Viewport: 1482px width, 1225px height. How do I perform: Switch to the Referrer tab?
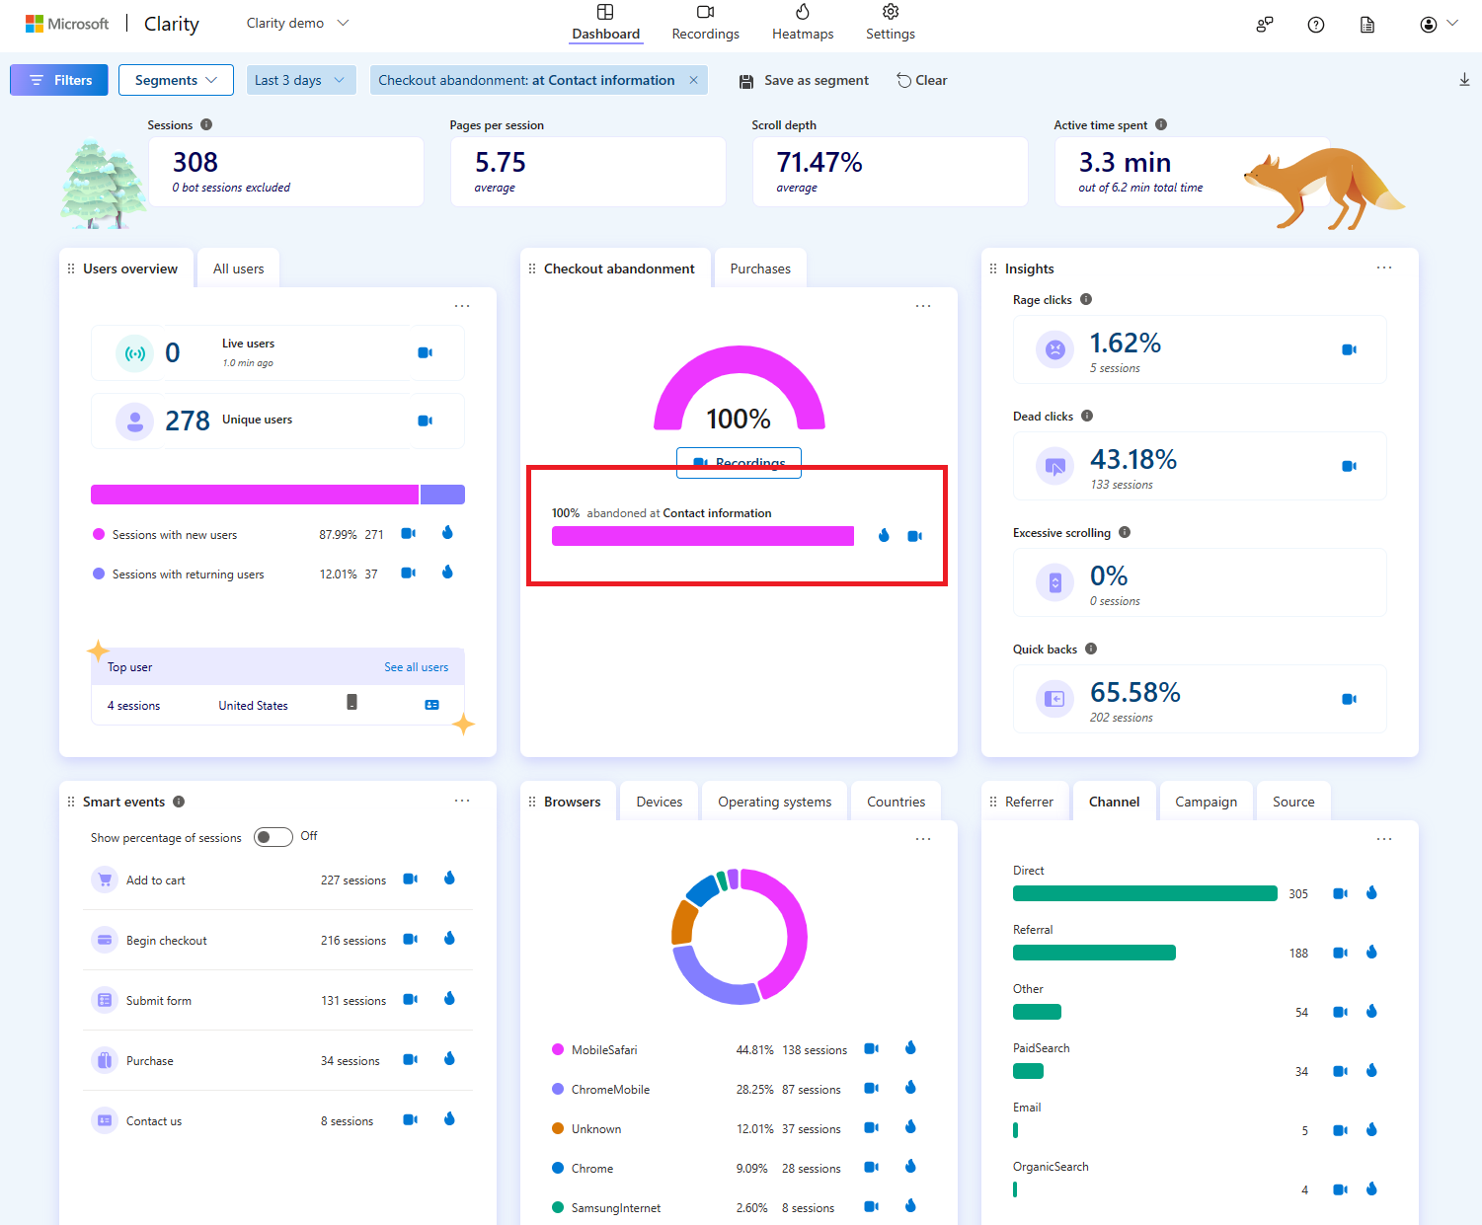pyautogui.click(x=1029, y=802)
